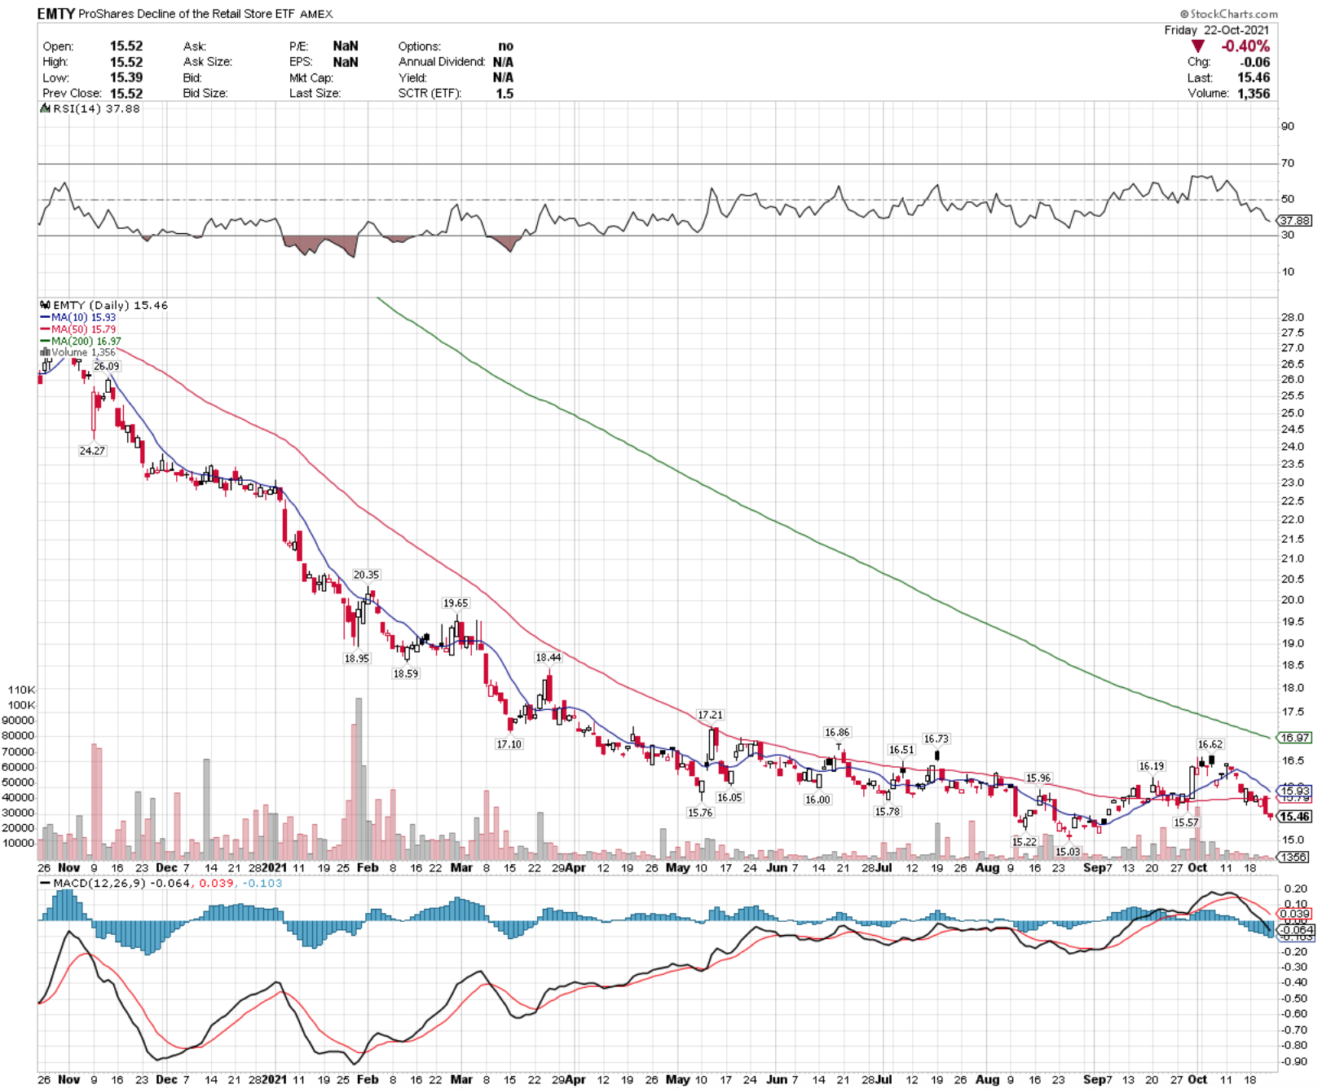Click the 15.03 lowest price label
The width and height of the screenshot is (1322, 1089).
click(1067, 851)
